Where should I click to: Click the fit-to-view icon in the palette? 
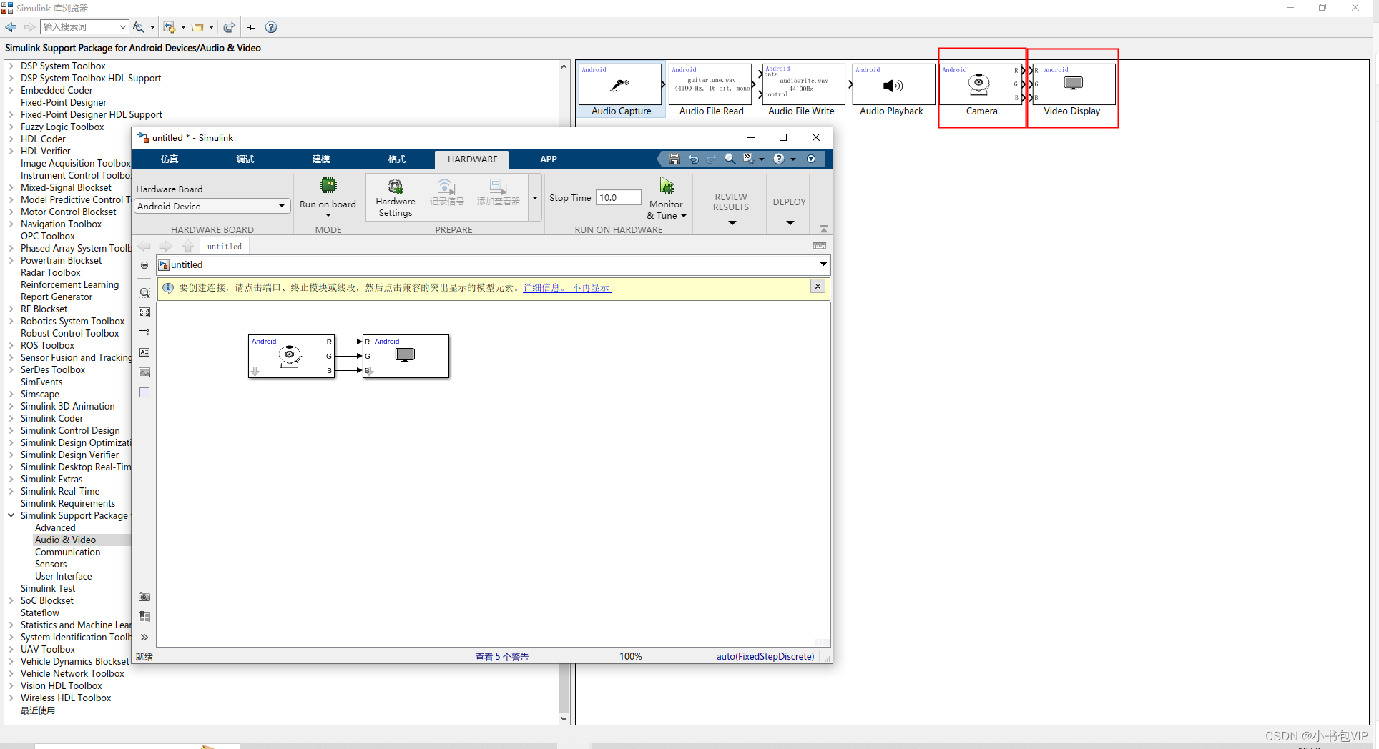[x=144, y=312]
